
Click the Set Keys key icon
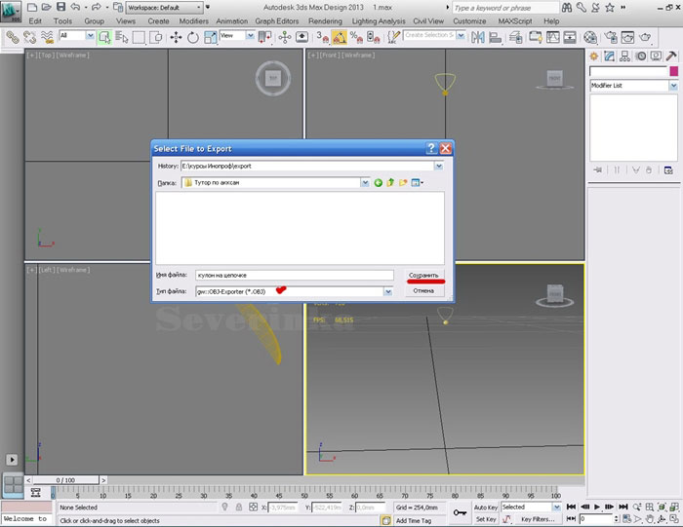click(x=459, y=512)
